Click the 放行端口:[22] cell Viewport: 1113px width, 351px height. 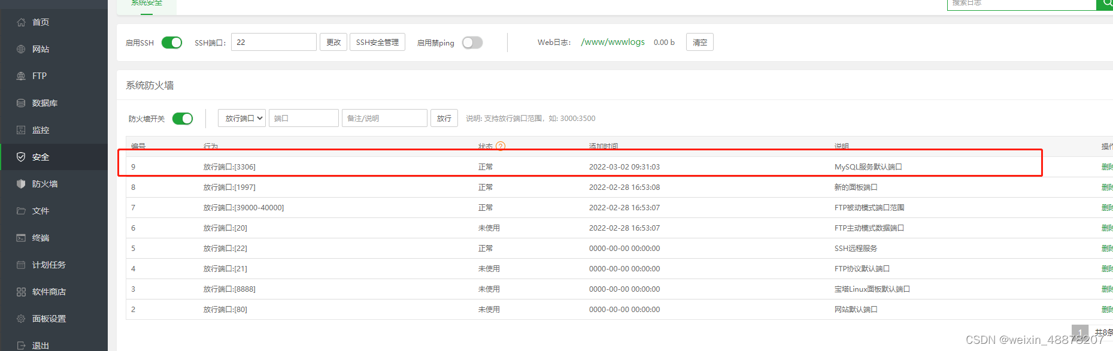225,249
